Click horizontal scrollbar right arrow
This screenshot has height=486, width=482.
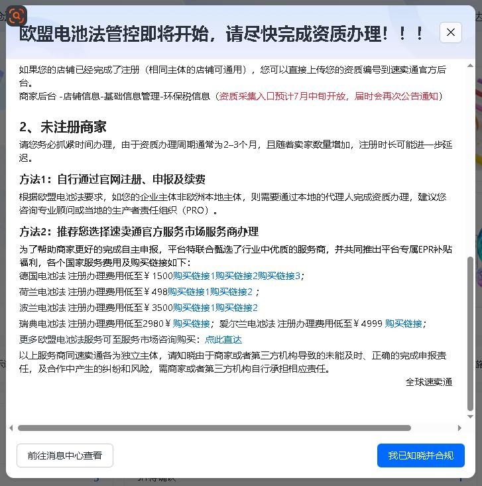[x=459, y=428]
